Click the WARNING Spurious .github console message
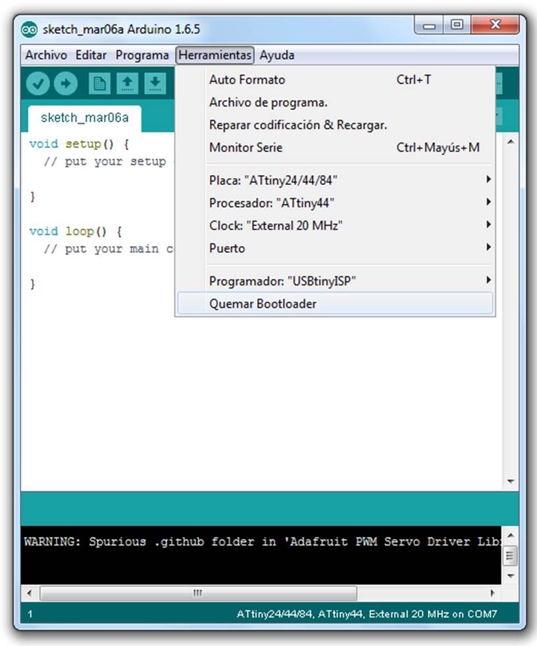Screen dimensions: 537x646 (x=262, y=541)
